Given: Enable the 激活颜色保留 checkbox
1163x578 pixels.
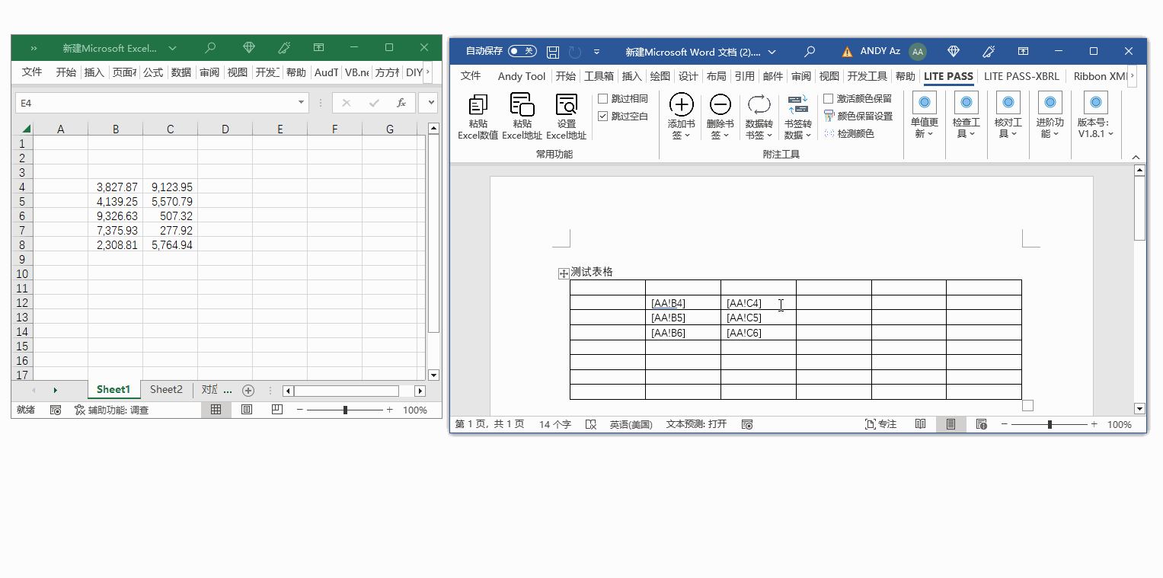Looking at the screenshot, I should pos(829,99).
